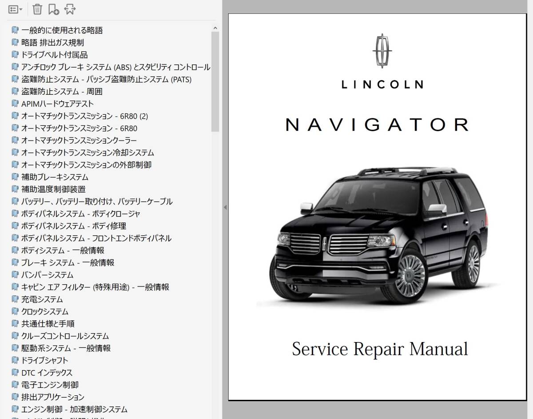Image resolution: width=533 pixels, height=419 pixels.
Task: Go to ブレーキ システム - 一般情報 bookmark
Action: pyautogui.click(x=68, y=263)
